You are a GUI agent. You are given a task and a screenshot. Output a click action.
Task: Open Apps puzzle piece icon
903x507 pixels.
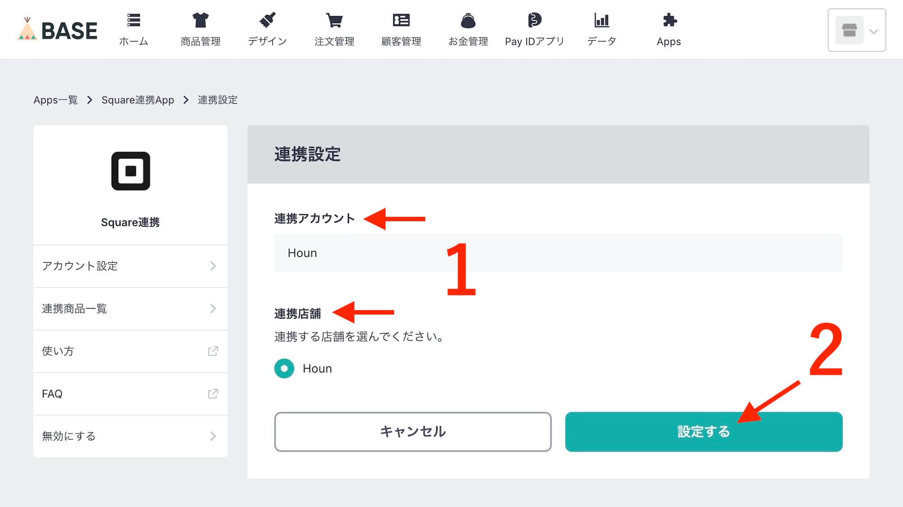point(669,20)
